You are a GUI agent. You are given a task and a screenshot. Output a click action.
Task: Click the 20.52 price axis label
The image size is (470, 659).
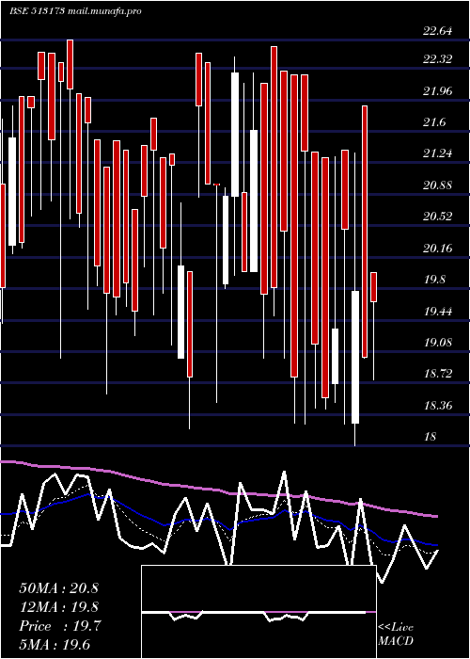(x=438, y=217)
